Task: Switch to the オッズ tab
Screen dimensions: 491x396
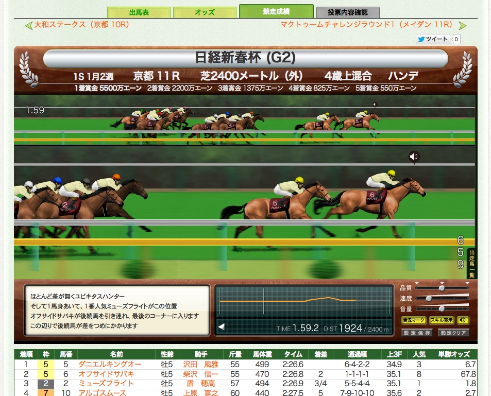Action: click(x=205, y=12)
